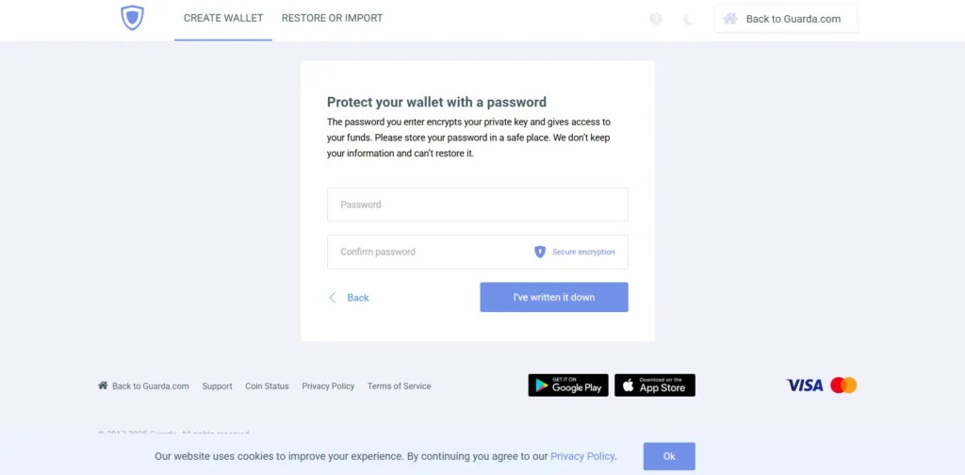965x475 pixels.
Task: Focus the Password input field
Action: 478,205
